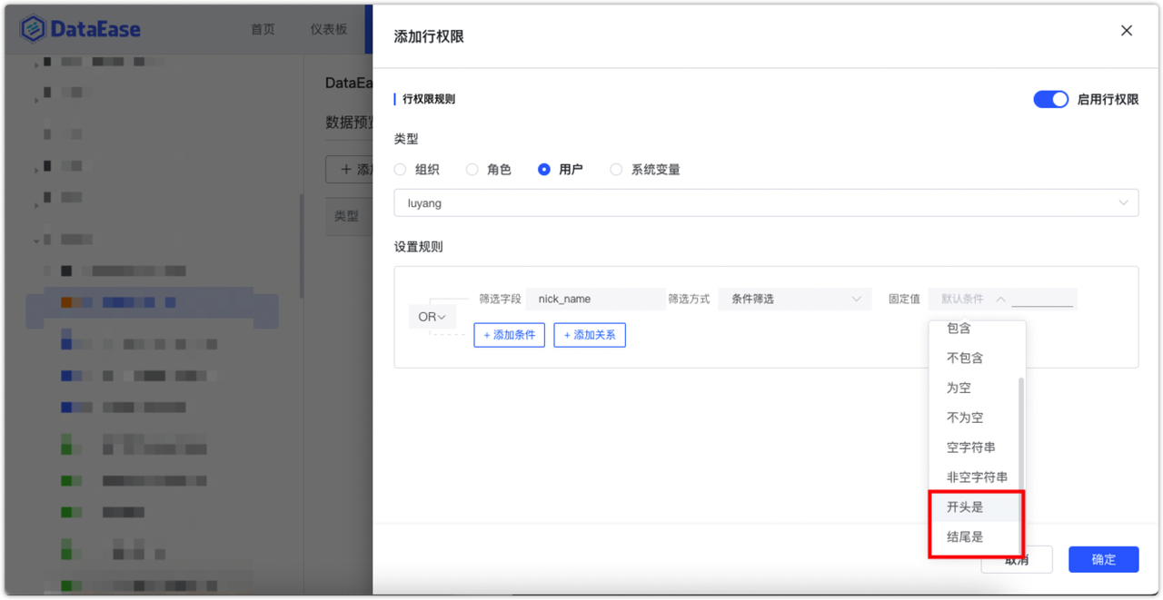The image size is (1163, 600).
Task: Click the fixed value input field
Action: point(1043,299)
